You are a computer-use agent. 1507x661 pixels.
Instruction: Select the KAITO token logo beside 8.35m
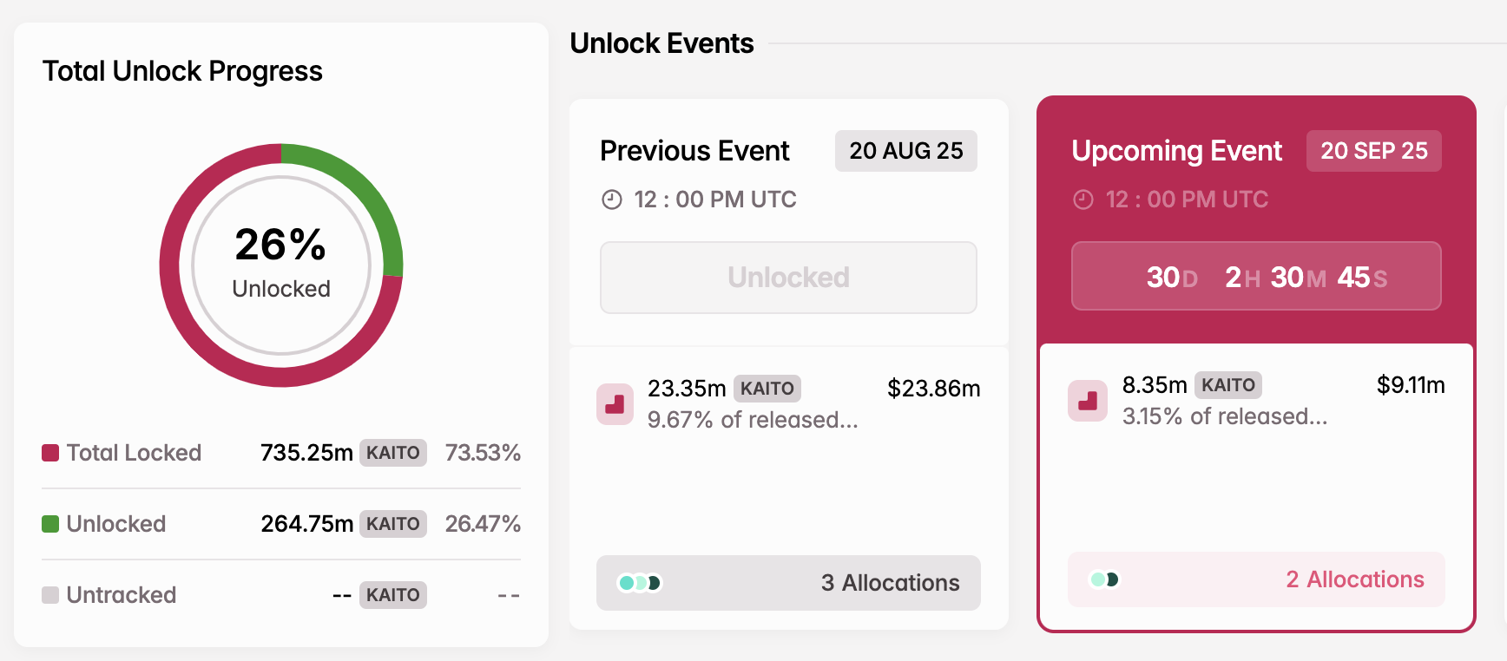tap(1088, 401)
